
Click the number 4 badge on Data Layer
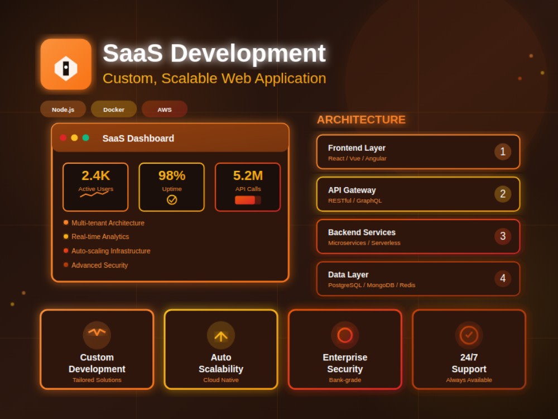click(503, 278)
